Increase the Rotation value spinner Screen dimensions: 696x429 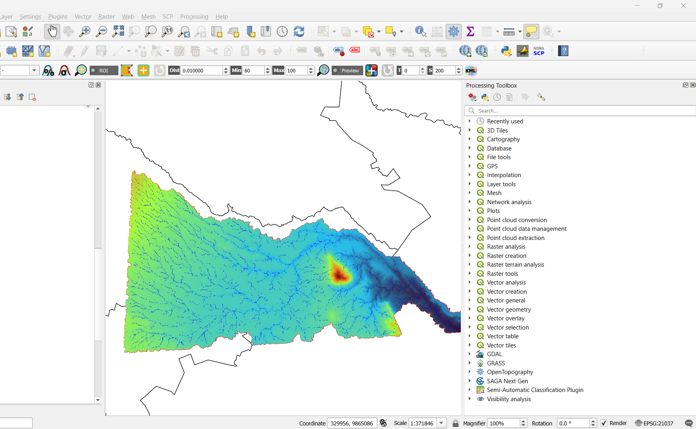click(593, 421)
